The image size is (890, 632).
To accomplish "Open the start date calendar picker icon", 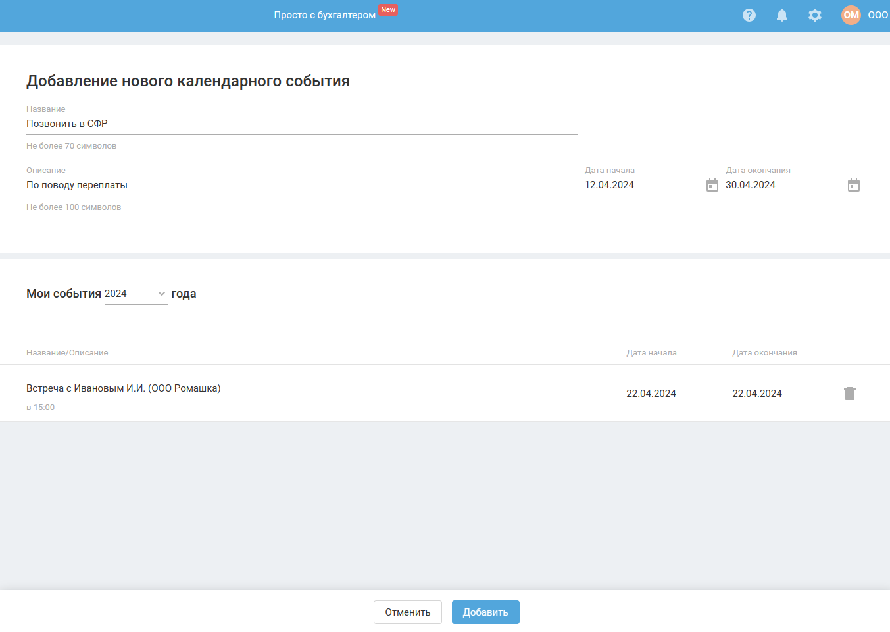I will click(712, 185).
